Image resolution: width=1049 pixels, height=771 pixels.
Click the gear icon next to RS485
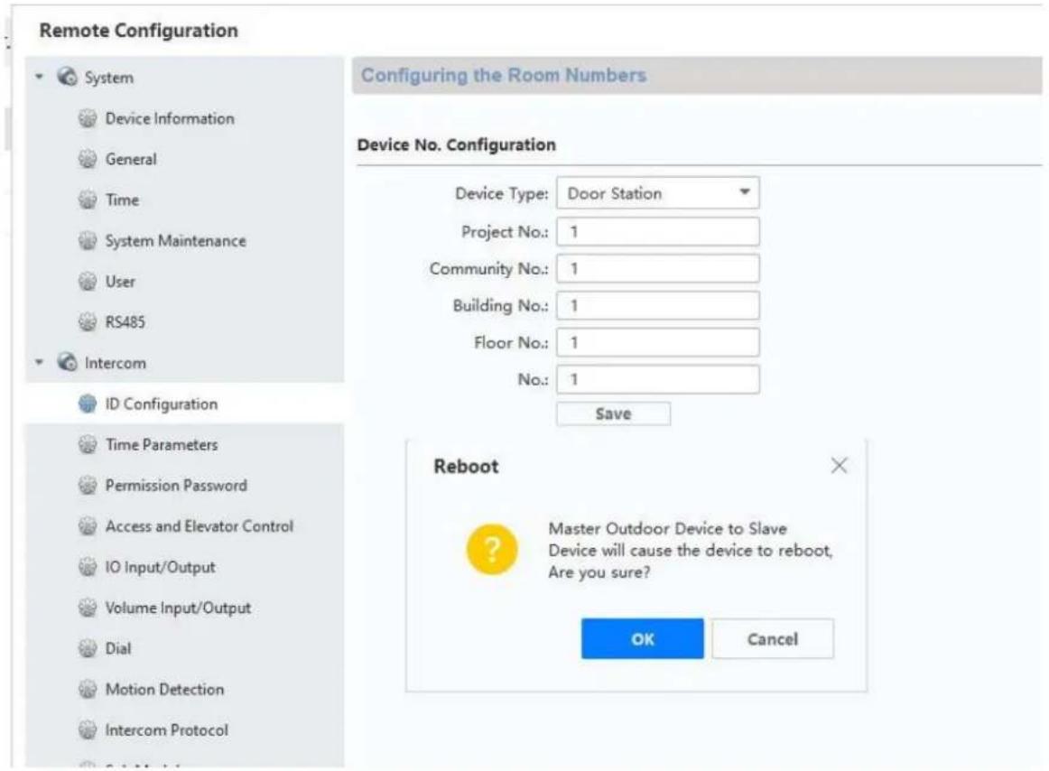[x=88, y=322]
